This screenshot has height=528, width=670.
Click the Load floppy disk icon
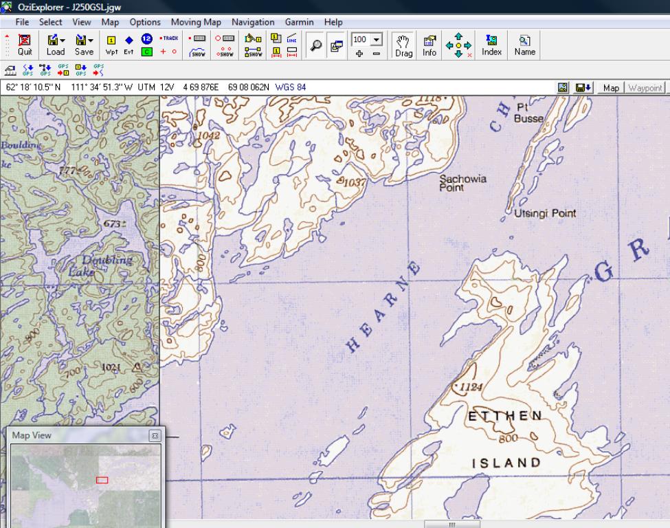52,40
